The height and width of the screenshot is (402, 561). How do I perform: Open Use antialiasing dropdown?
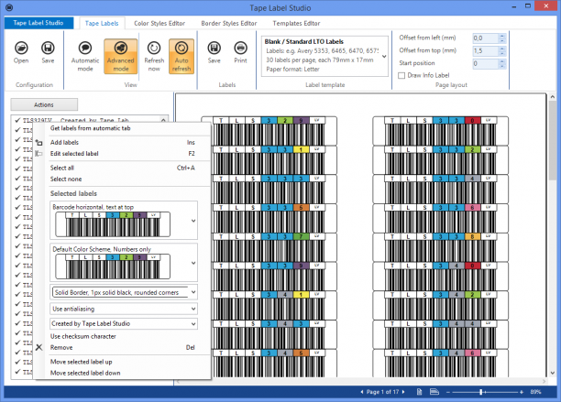(193, 309)
